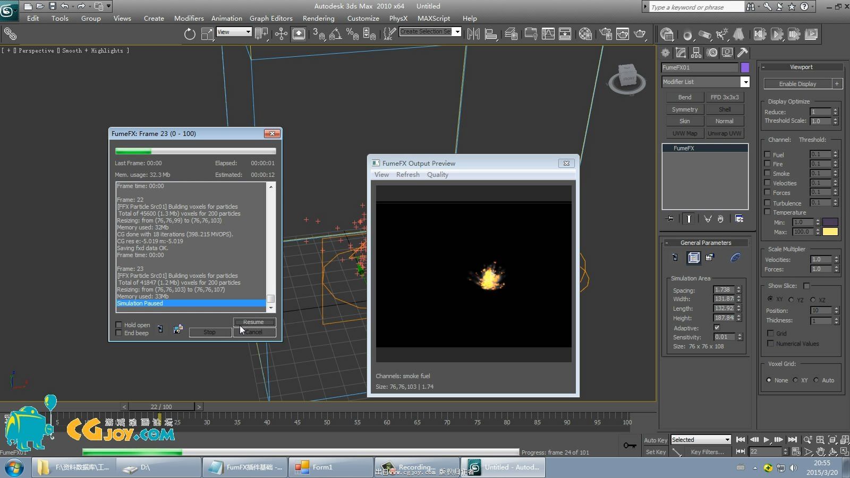Screen dimensions: 850x478
Task: Open the Display panel icon
Action: [727, 53]
